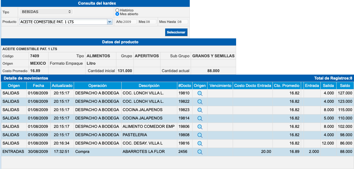354x169 pixels.
Task: Open the PASTELERIA row magnifier icon
Action: [200, 135]
